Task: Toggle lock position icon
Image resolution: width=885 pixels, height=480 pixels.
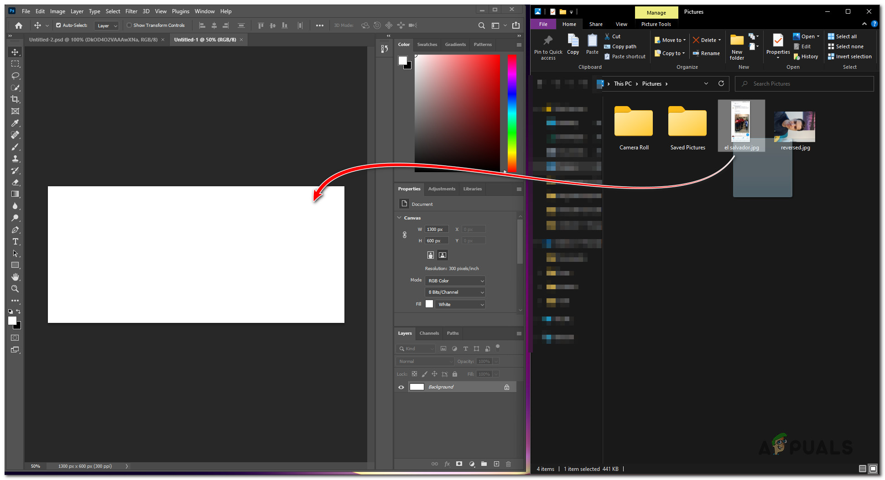Action: click(434, 374)
